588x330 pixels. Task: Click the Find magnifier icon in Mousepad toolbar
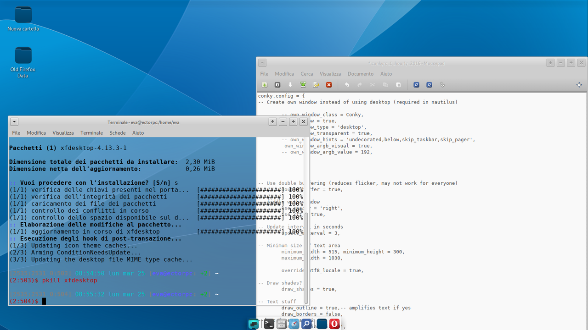[x=416, y=85]
